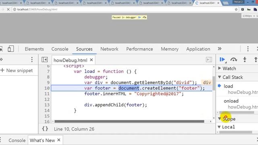Close the What's New drawer tab
258x145 pixels.
[59, 140]
